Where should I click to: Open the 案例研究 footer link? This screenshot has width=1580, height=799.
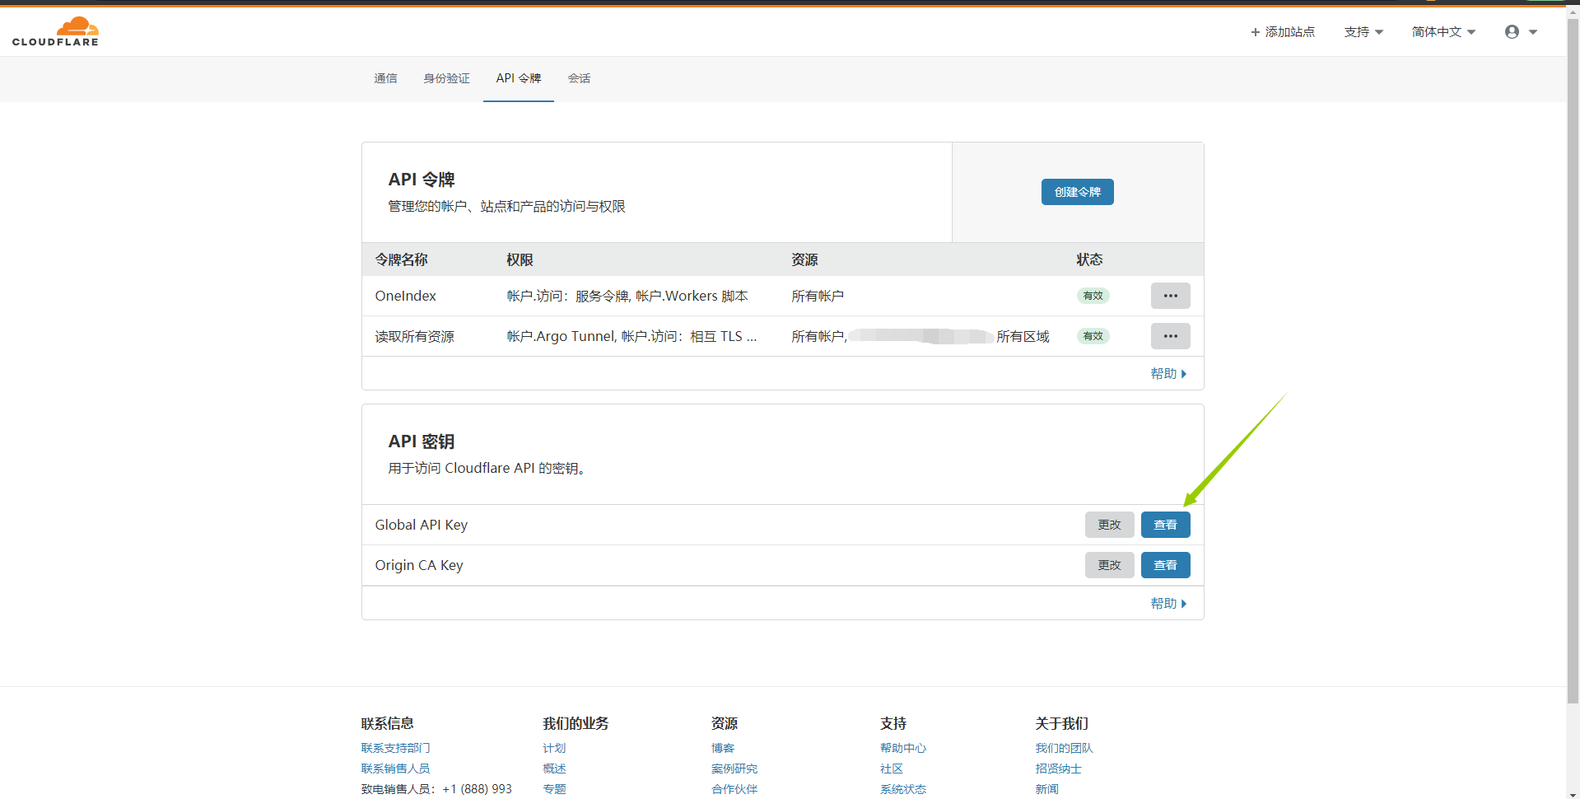tap(734, 769)
